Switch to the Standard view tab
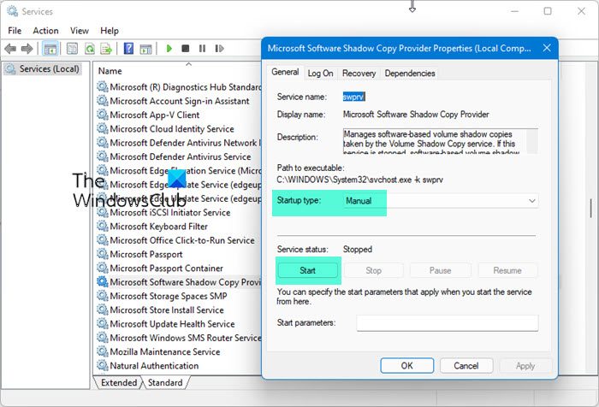Viewport: 599px width, 407px height. 165,382
